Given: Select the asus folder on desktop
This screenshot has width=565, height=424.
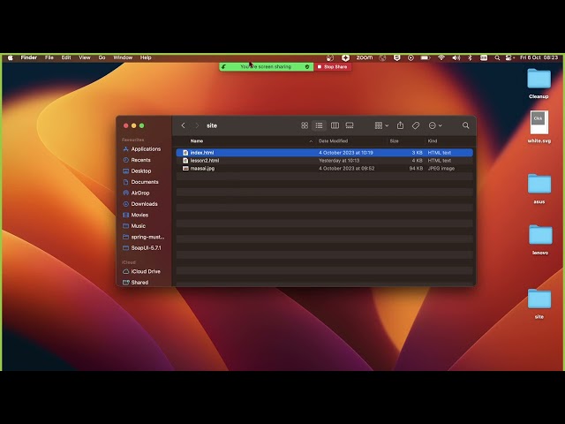Looking at the screenshot, I should pyautogui.click(x=539, y=189).
